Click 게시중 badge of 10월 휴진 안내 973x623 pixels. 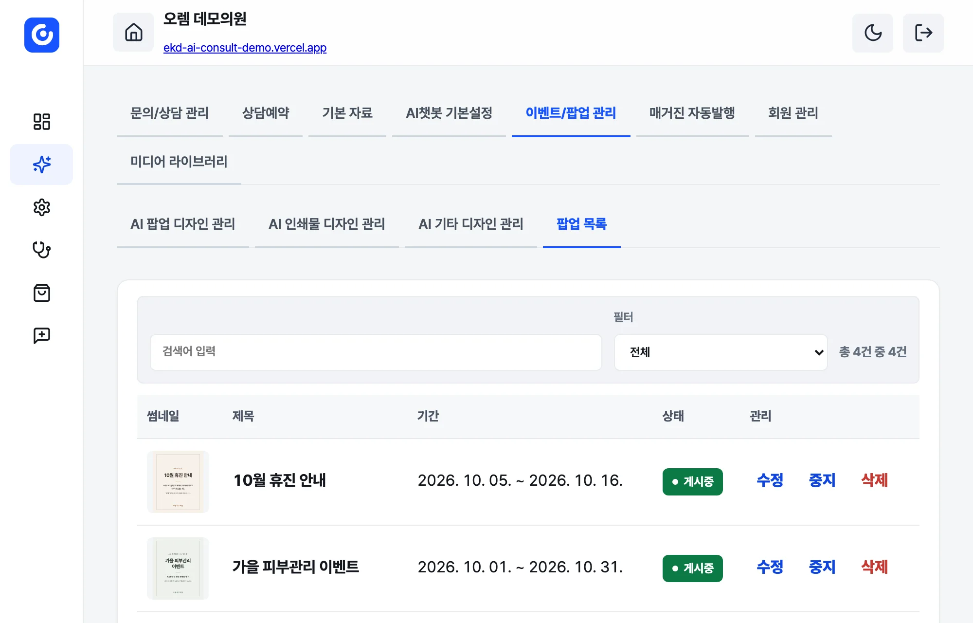click(x=693, y=482)
